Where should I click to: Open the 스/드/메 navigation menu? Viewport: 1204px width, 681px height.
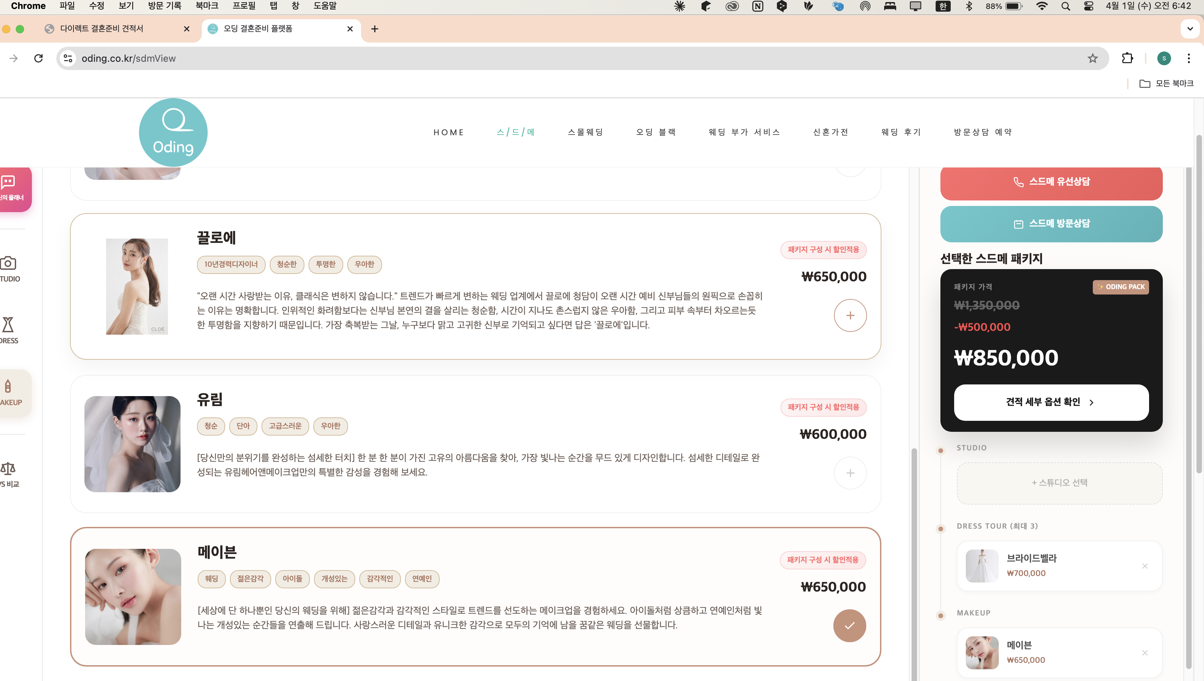point(515,132)
